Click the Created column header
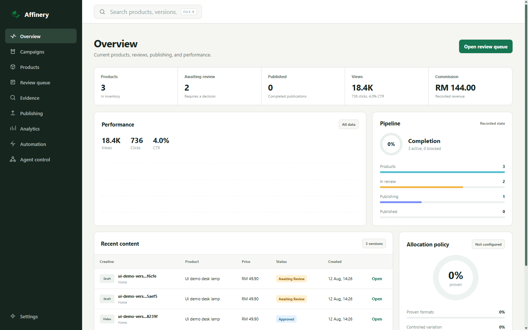 tap(335, 262)
